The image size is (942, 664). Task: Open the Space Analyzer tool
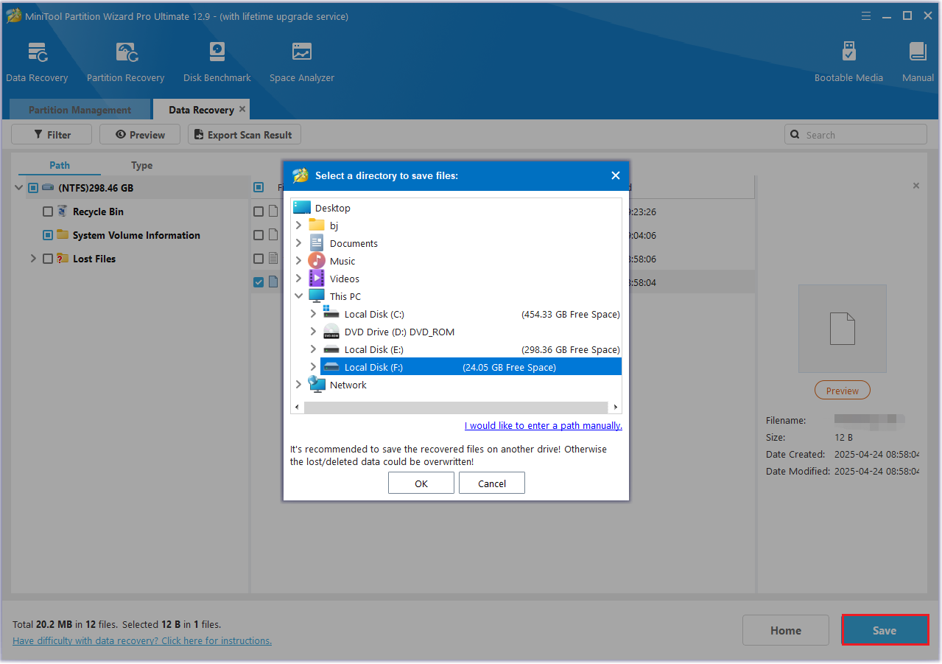tap(301, 52)
